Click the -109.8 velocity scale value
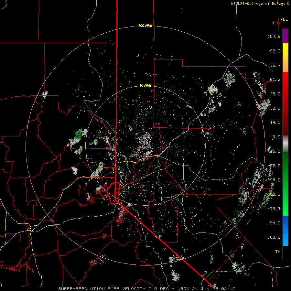 273,237
